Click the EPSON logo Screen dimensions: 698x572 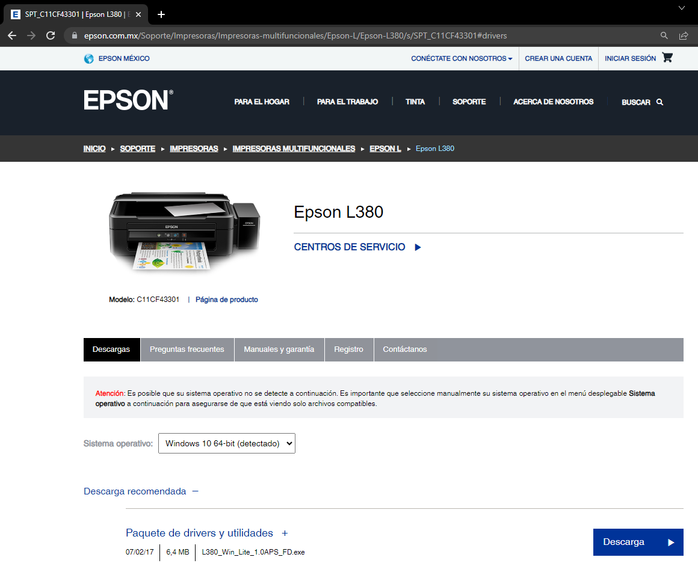point(128,100)
